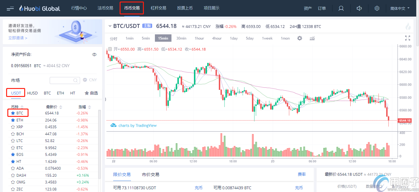Click the flame icon beside ticker

click(408, 26)
